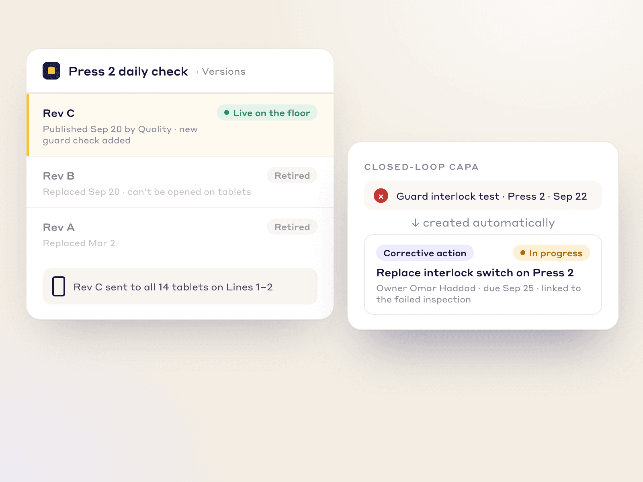Click the red failed inspection X icon
The height and width of the screenshot is (482, 643).
click(381, 196)
